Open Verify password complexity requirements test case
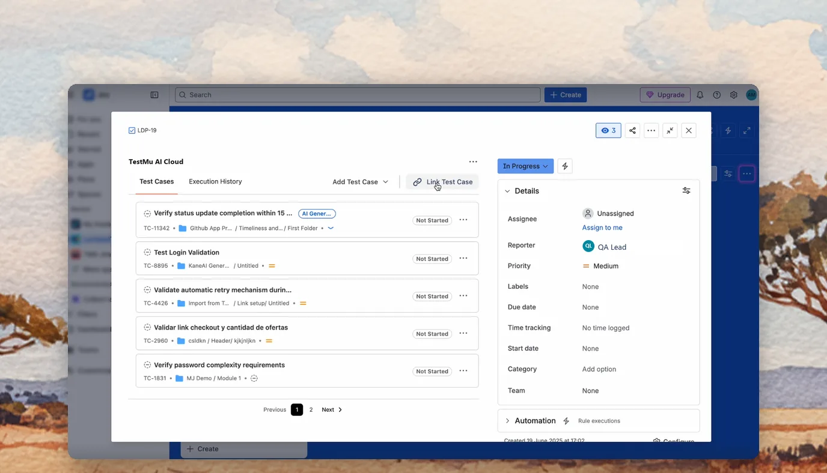This screenshot has height=473, width=827. click(x=219, y=365)
